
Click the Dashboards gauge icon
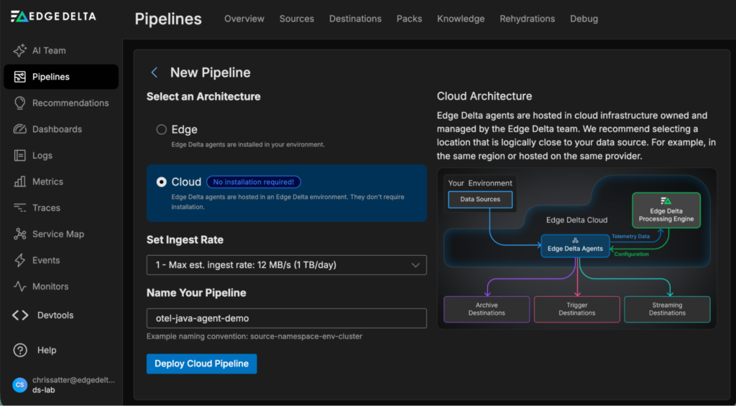tap(20, 129)
